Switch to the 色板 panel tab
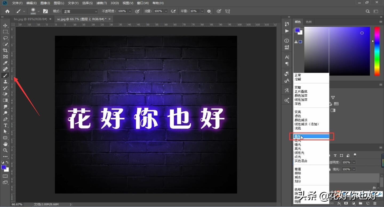Viewport: 384px width, 207px height. pos(309,22)
